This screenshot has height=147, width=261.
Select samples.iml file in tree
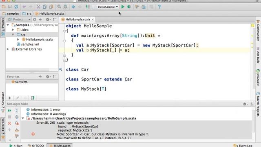tap(28, 45)
